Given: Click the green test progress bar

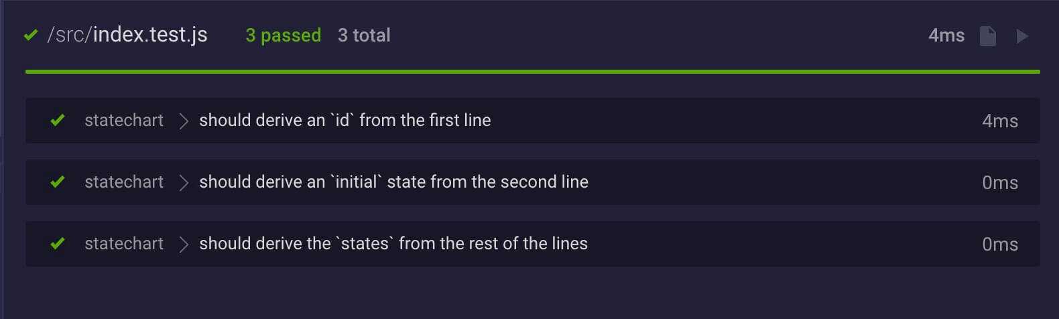Looking at the screenshot, I should [x=532, y=71].
